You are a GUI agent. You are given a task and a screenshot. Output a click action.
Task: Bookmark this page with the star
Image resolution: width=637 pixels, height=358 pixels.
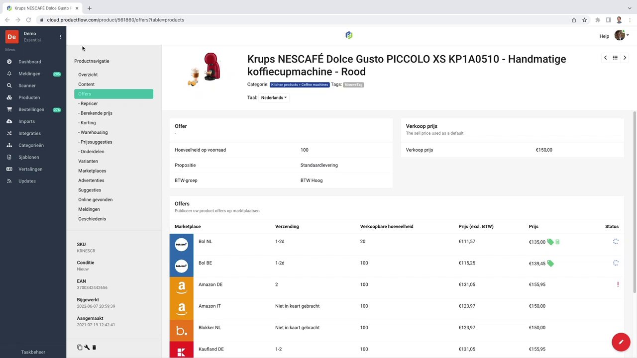pos(584,20)
